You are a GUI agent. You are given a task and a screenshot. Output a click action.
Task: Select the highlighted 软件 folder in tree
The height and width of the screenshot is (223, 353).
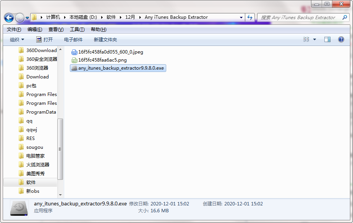coord(31,182)
